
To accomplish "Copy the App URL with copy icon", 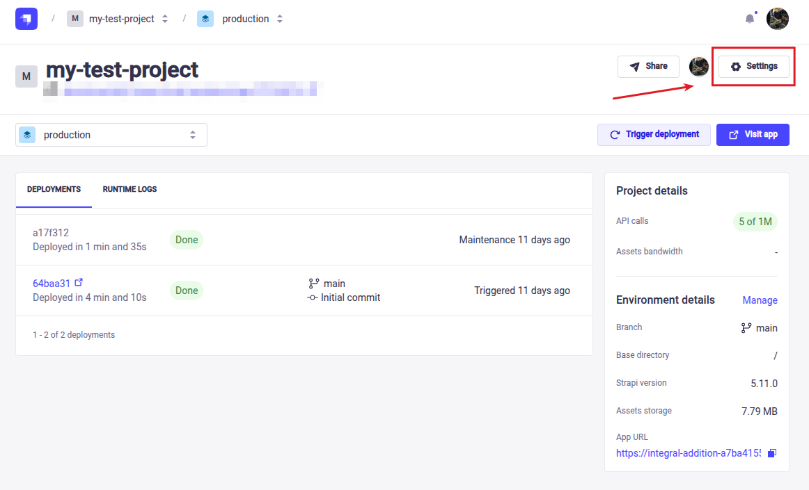I will click(x=771, y=453).
